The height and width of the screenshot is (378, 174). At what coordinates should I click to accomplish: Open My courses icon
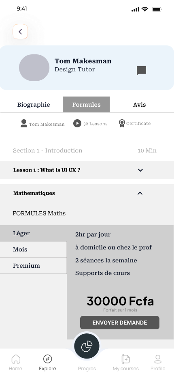tap(125, 359)
